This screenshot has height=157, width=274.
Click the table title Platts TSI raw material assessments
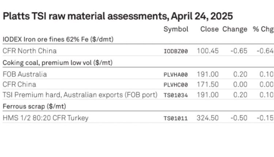[118, 16]
